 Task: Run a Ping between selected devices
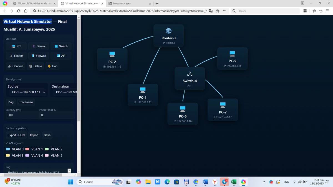10,102
